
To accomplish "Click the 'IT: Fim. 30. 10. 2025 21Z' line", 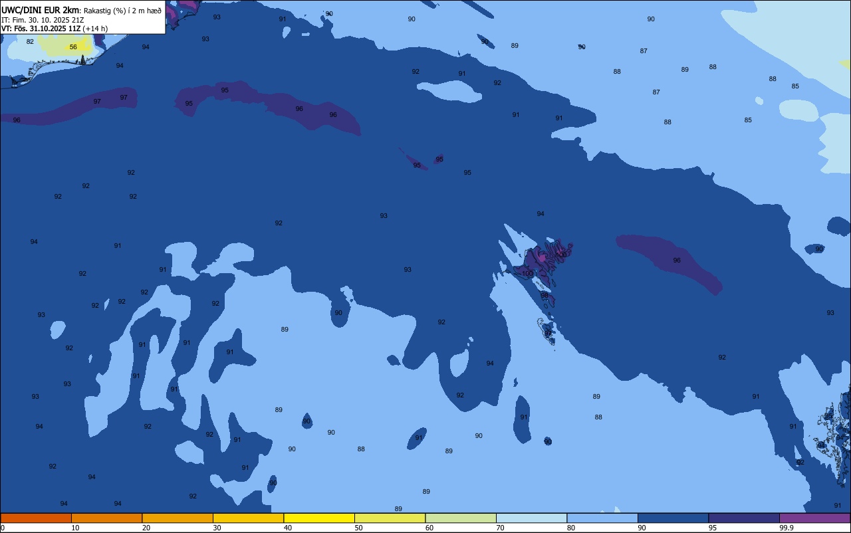I will [x=43, y=20].
